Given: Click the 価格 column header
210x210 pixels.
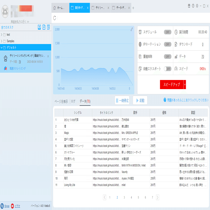Looking at the screenshot, I should (164, 113).
